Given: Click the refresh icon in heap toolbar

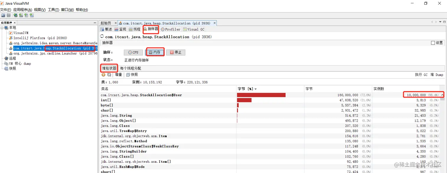Looking at the screenshot, I should (x=109, y=75).
